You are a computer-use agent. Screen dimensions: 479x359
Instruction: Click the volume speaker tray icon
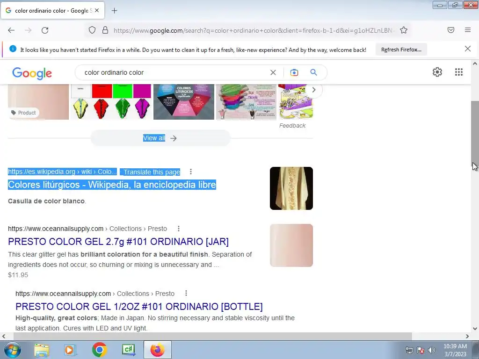coord(431,350)
